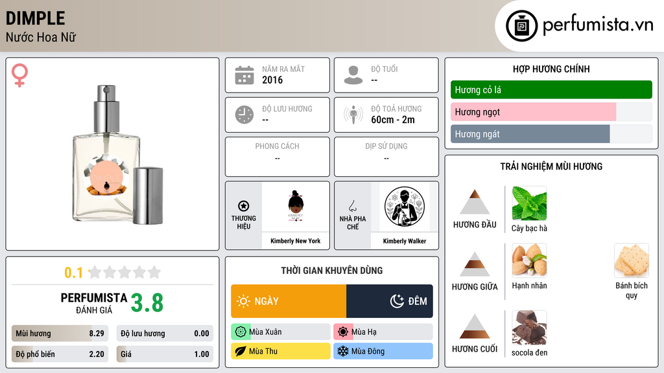
Task: Click the moon icon in the Đêm bar
Action: coord(397,301)
